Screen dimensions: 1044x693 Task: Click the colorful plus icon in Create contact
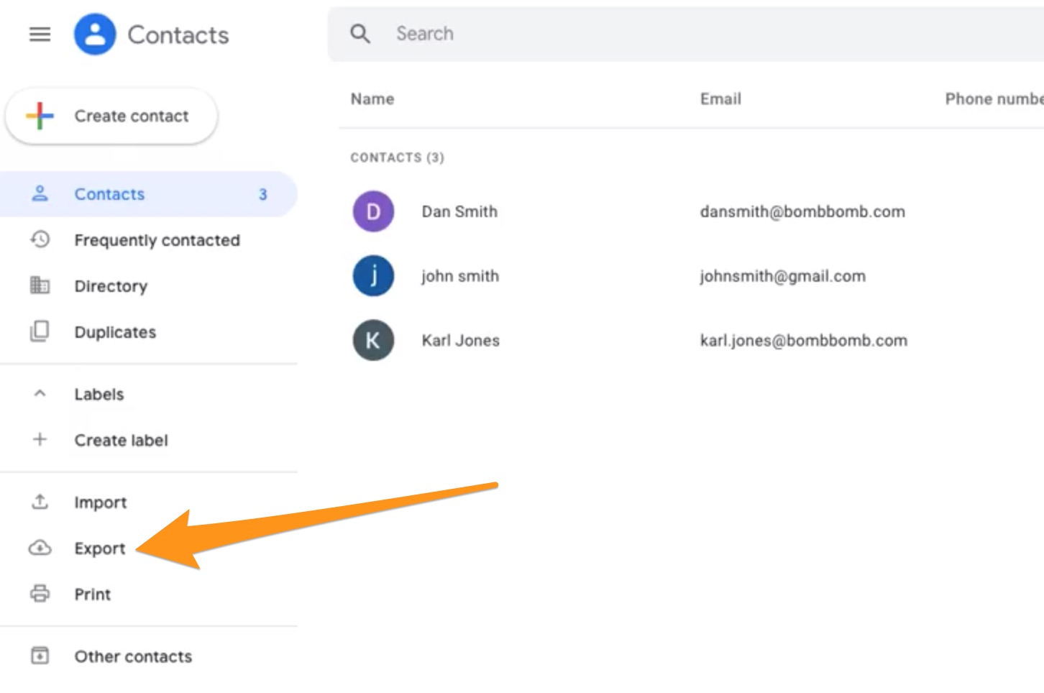coord(40,116)
